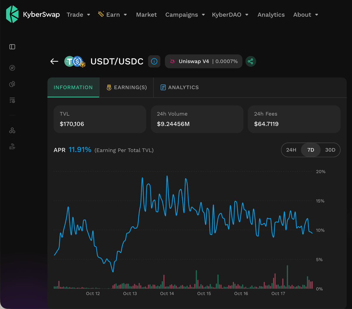Switch to the INFORMATION tab

(x=73, y=87)
